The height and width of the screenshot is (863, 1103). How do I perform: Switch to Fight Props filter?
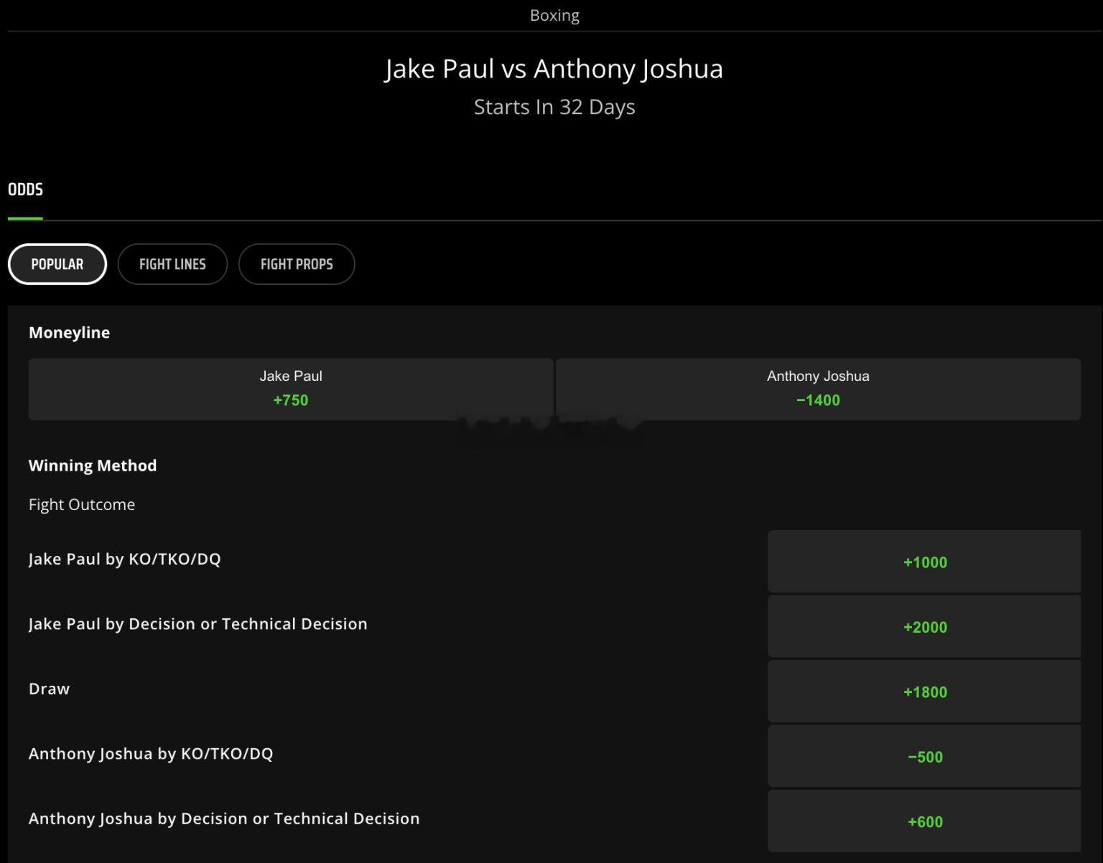297,264
